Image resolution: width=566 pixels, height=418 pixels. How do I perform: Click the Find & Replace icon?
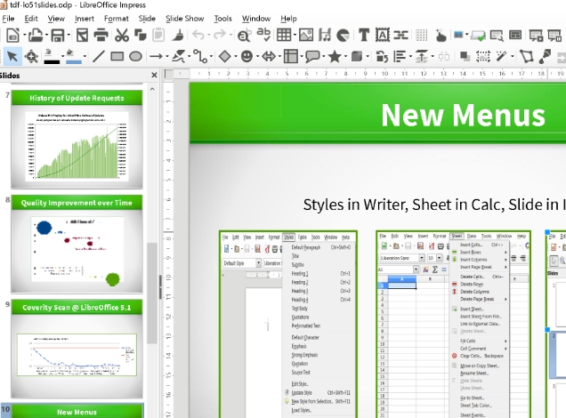pyautogui.click(x=244, y=36)
